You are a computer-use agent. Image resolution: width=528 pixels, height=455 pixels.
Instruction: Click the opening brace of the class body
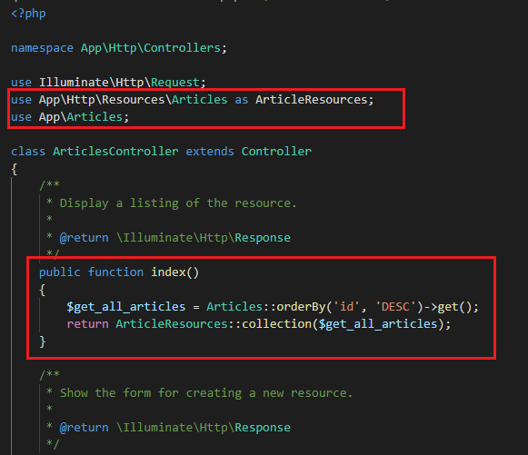click(x=15, y=169)
